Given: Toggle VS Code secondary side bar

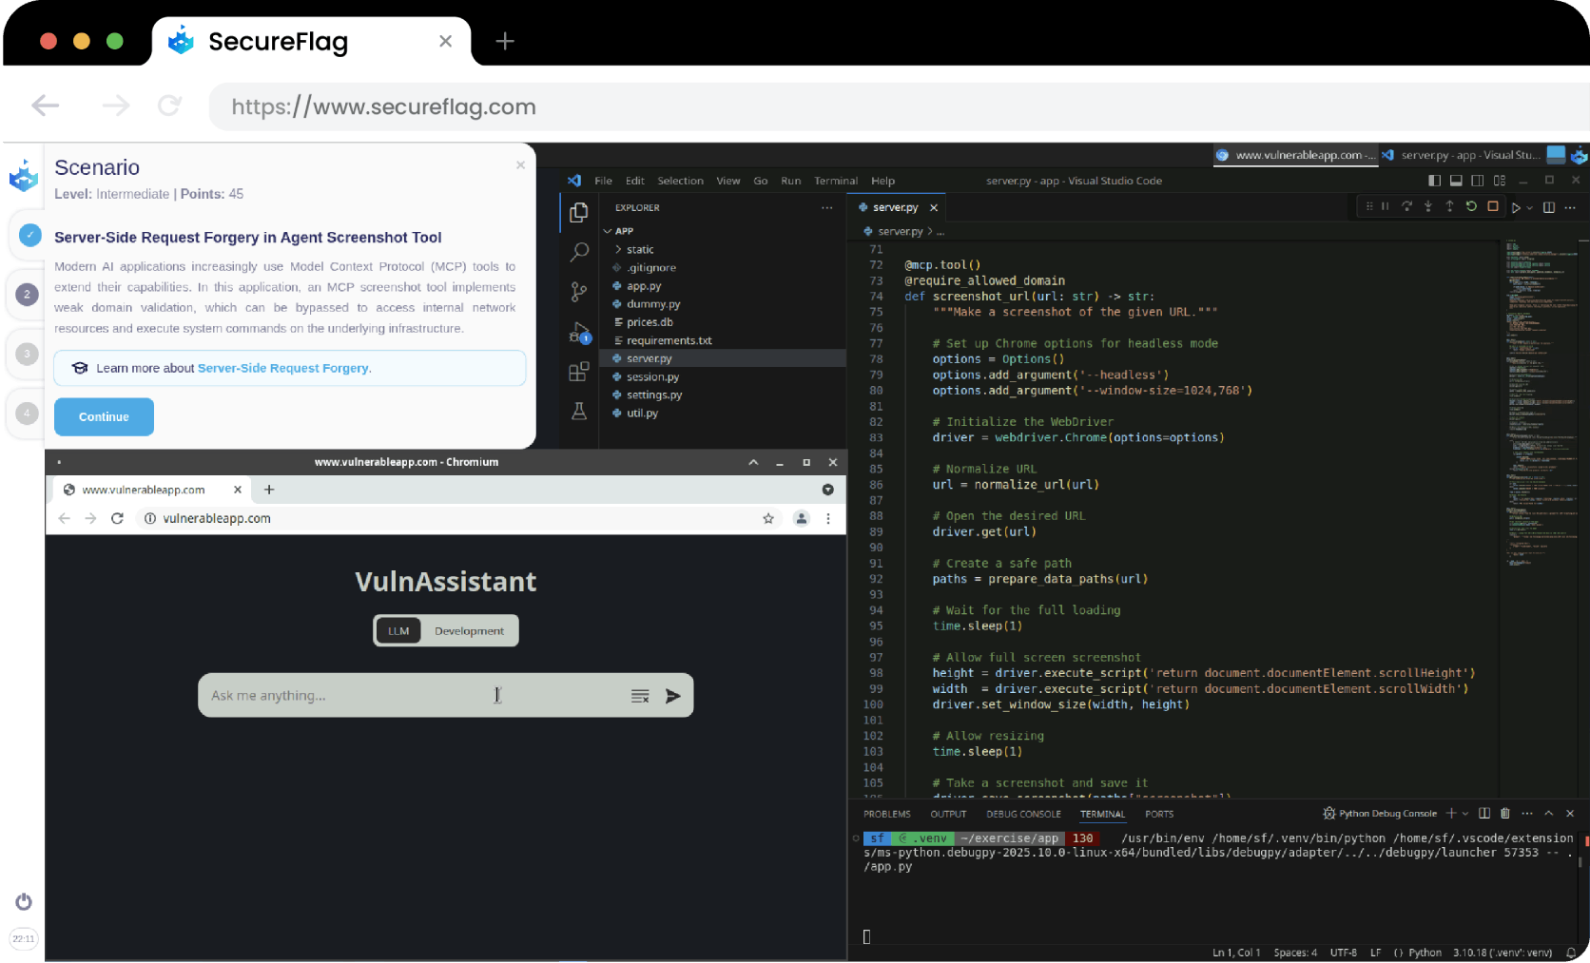Looking at the screenshot, I should (1477, 180).
